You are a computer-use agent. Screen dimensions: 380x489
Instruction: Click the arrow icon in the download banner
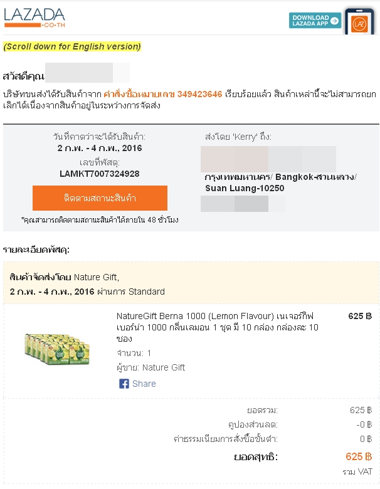(x=335, y=20)
